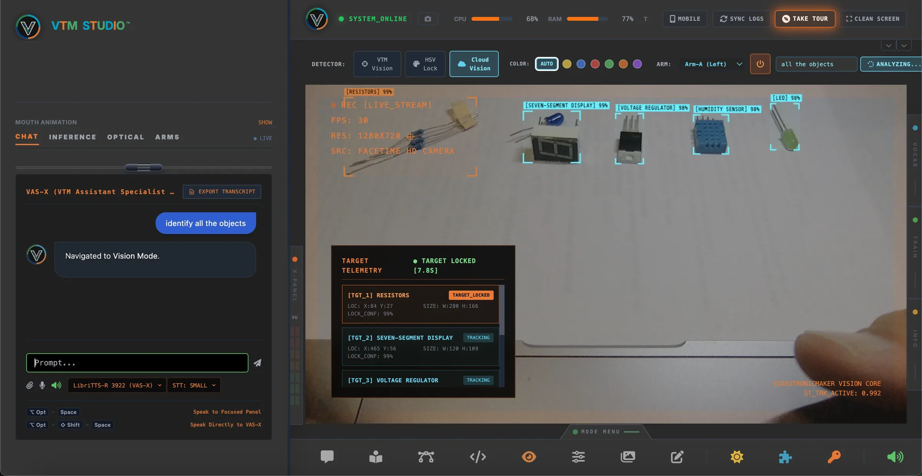The width and height of the screenshot is (922, 476).
Task: Enable the AUTO color mode
Action: [x=547, y=64]
